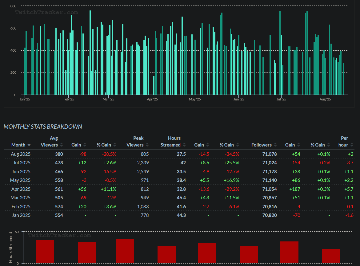Click the Peak Viewers sort arrows
Viewport: 360px width, 266px height.
pos(148,145)
